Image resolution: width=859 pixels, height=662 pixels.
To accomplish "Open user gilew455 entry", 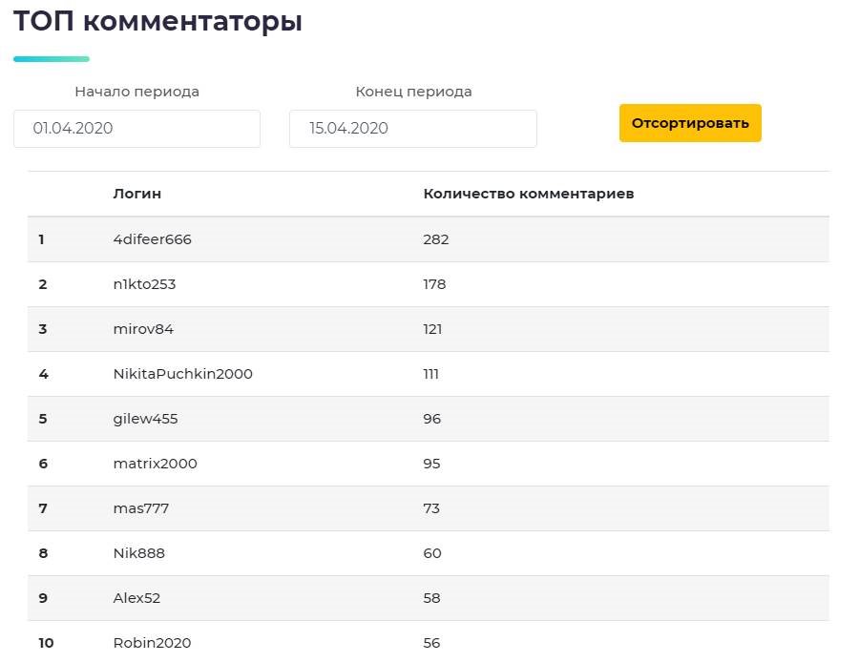I will tap(146, 419).
